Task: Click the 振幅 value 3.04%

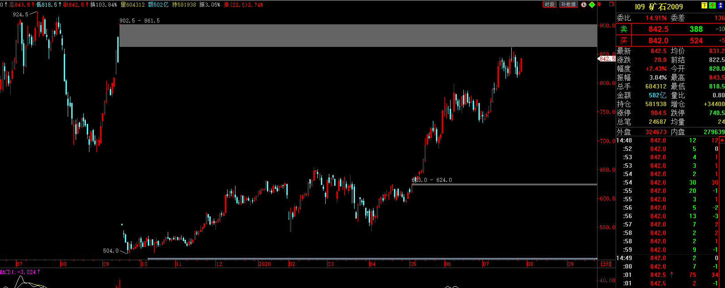Action: tap(658, 78)
